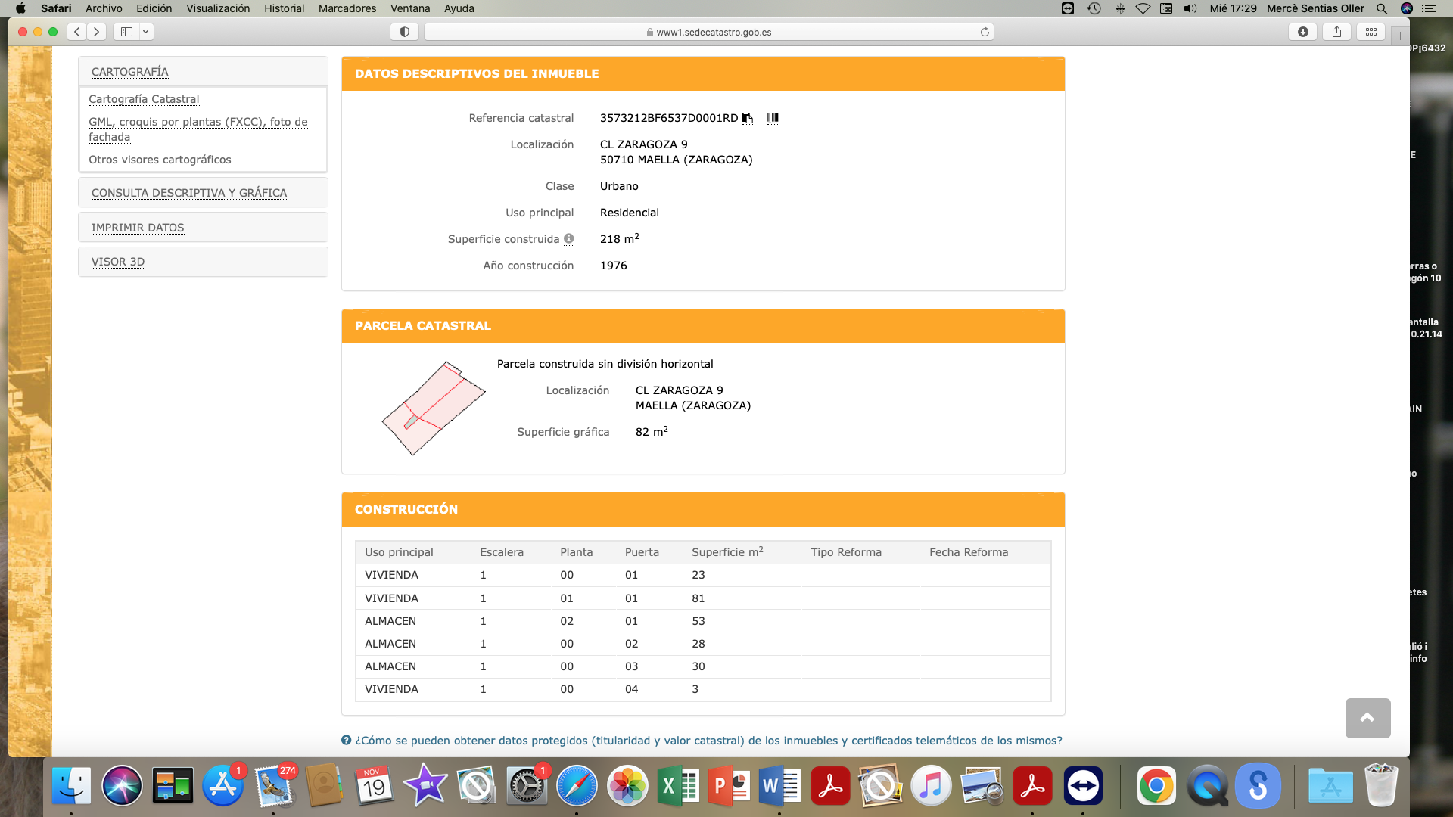Image resolution: width=1453 pixels, height=817 pixels.
Task: Click the Safari address bar
Action: click(x=708, y=32)
